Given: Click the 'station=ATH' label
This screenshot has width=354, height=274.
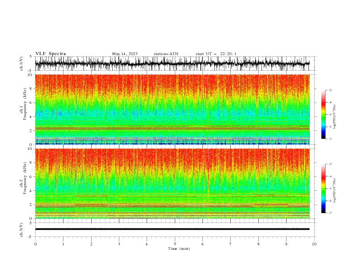Looking at the screenshot, I should click(166, 54).
